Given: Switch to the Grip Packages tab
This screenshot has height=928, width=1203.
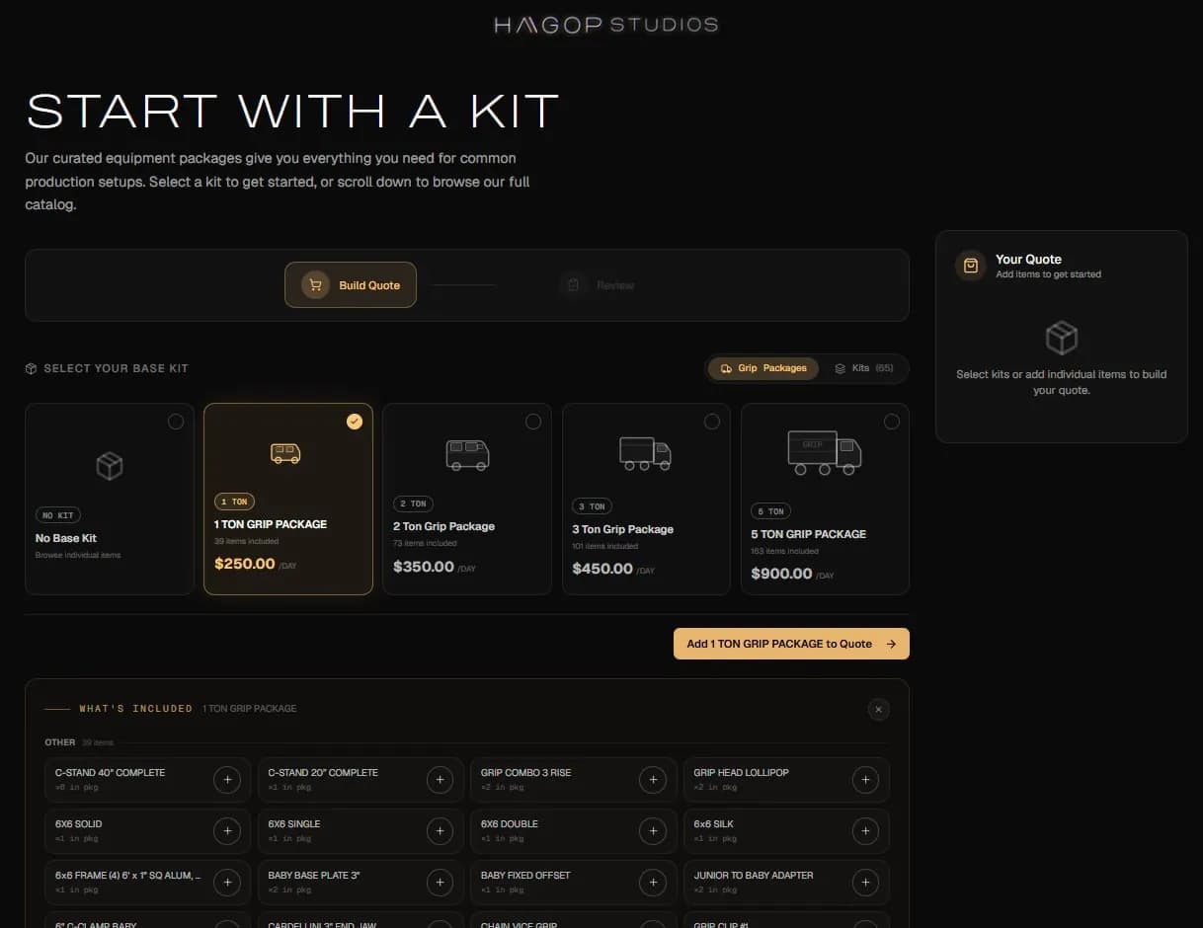Looking at the screenshot, I should [762, 367].
